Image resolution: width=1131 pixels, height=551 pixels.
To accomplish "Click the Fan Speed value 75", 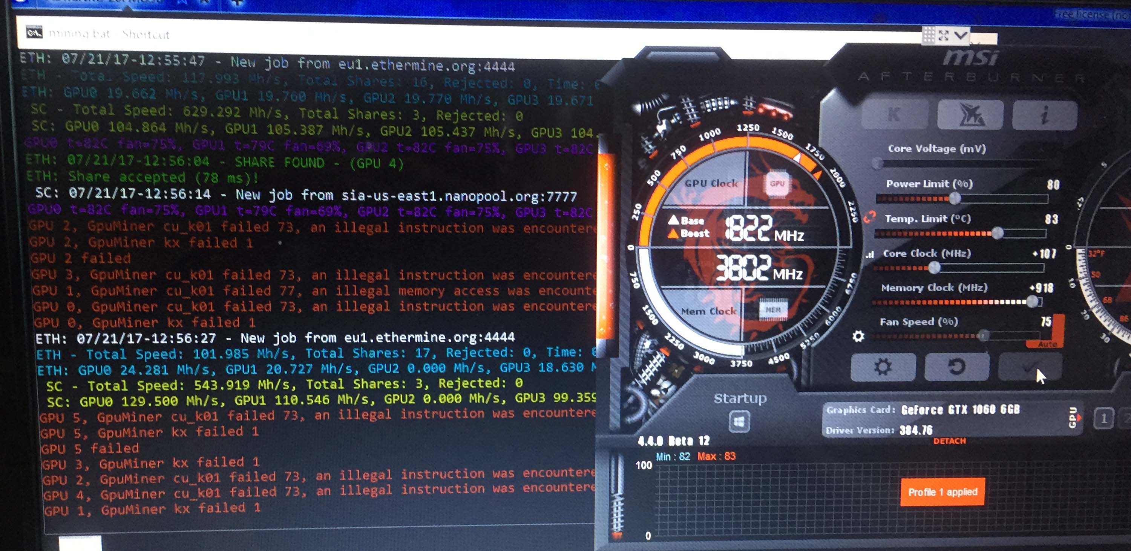I will click(1046, 322).
